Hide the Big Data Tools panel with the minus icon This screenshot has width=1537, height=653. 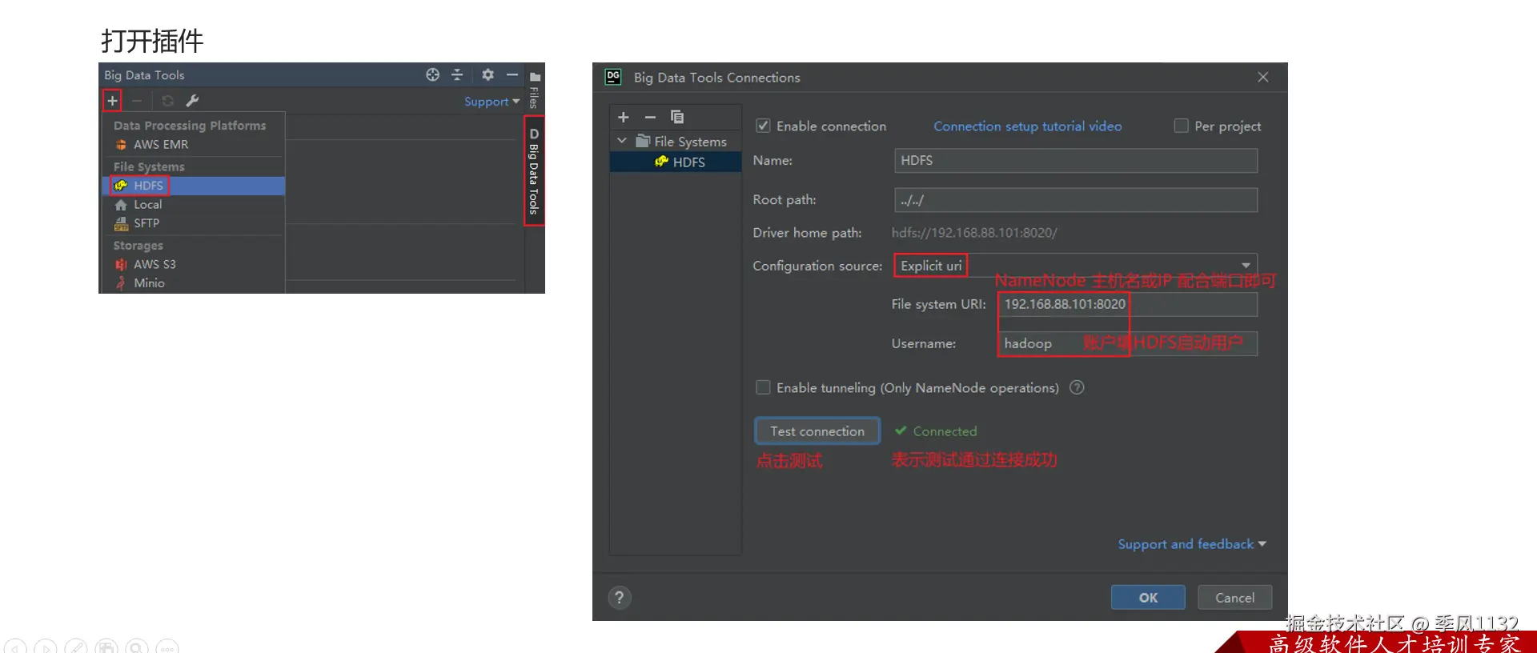[512, 74]
